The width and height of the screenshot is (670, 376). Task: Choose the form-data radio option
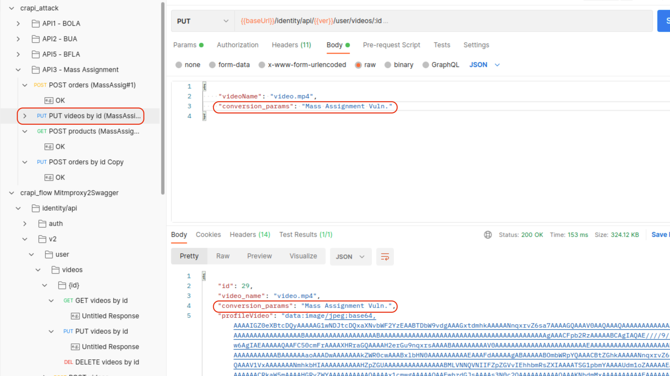point(212,65)
